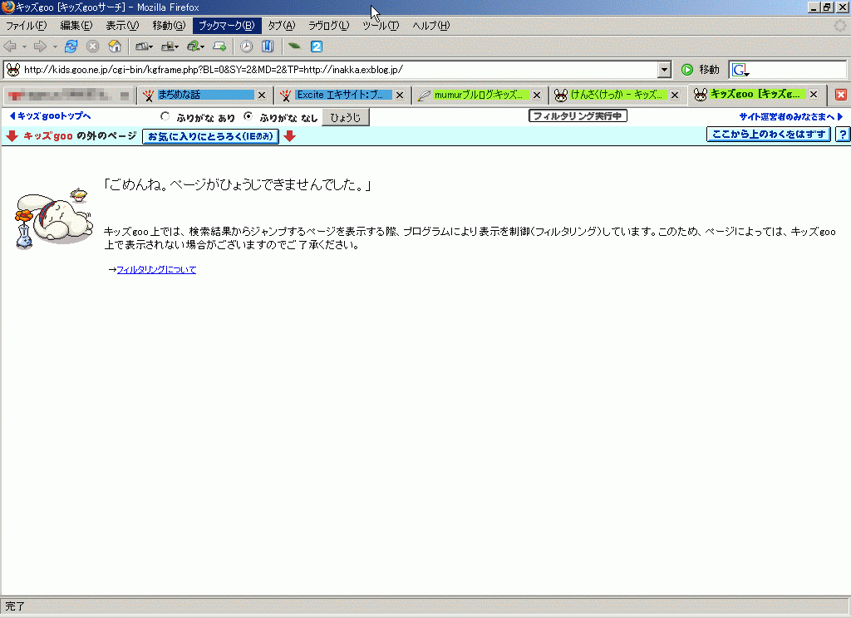851x618 pixels.
Task: Click the green Go arrow icon
Action: pyautogui.click(x=687, y=70)
